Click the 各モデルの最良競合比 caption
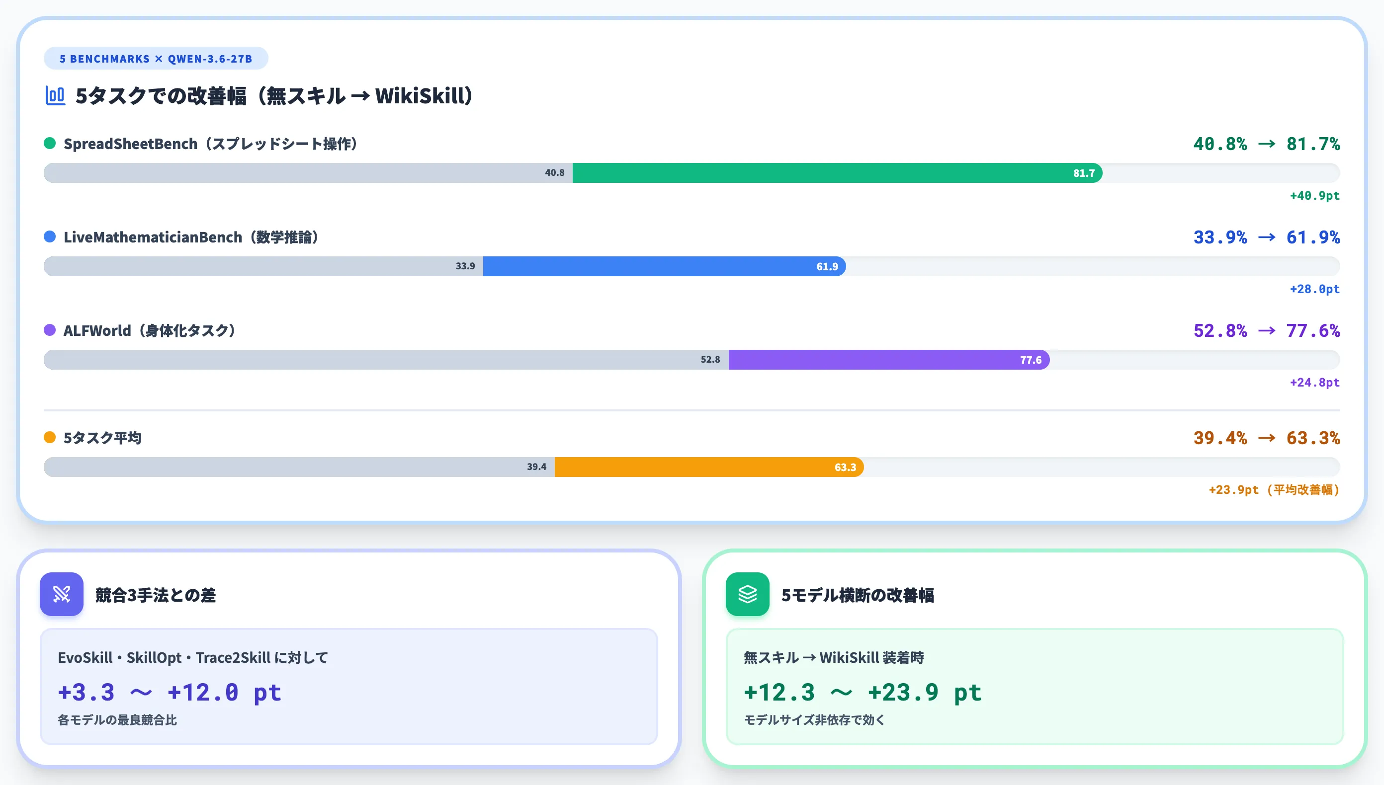Screen dimensions: 1384x785 118,720
